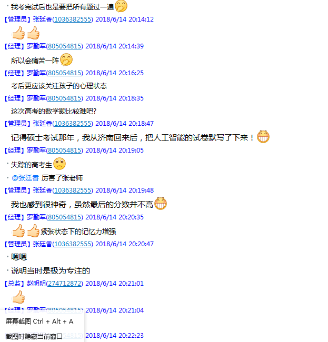Click the shy emoji after 我考完试后也是要把所有题过一遍

121,6
